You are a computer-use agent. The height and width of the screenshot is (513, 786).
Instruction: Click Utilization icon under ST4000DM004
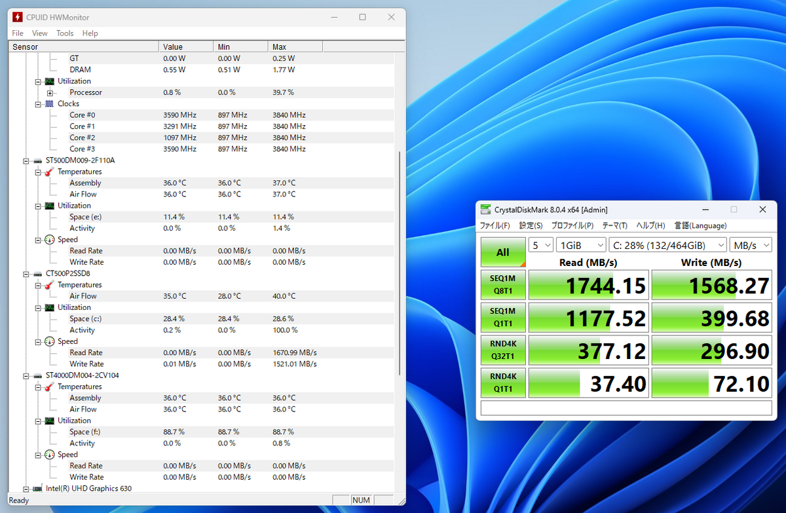[50, 421]
